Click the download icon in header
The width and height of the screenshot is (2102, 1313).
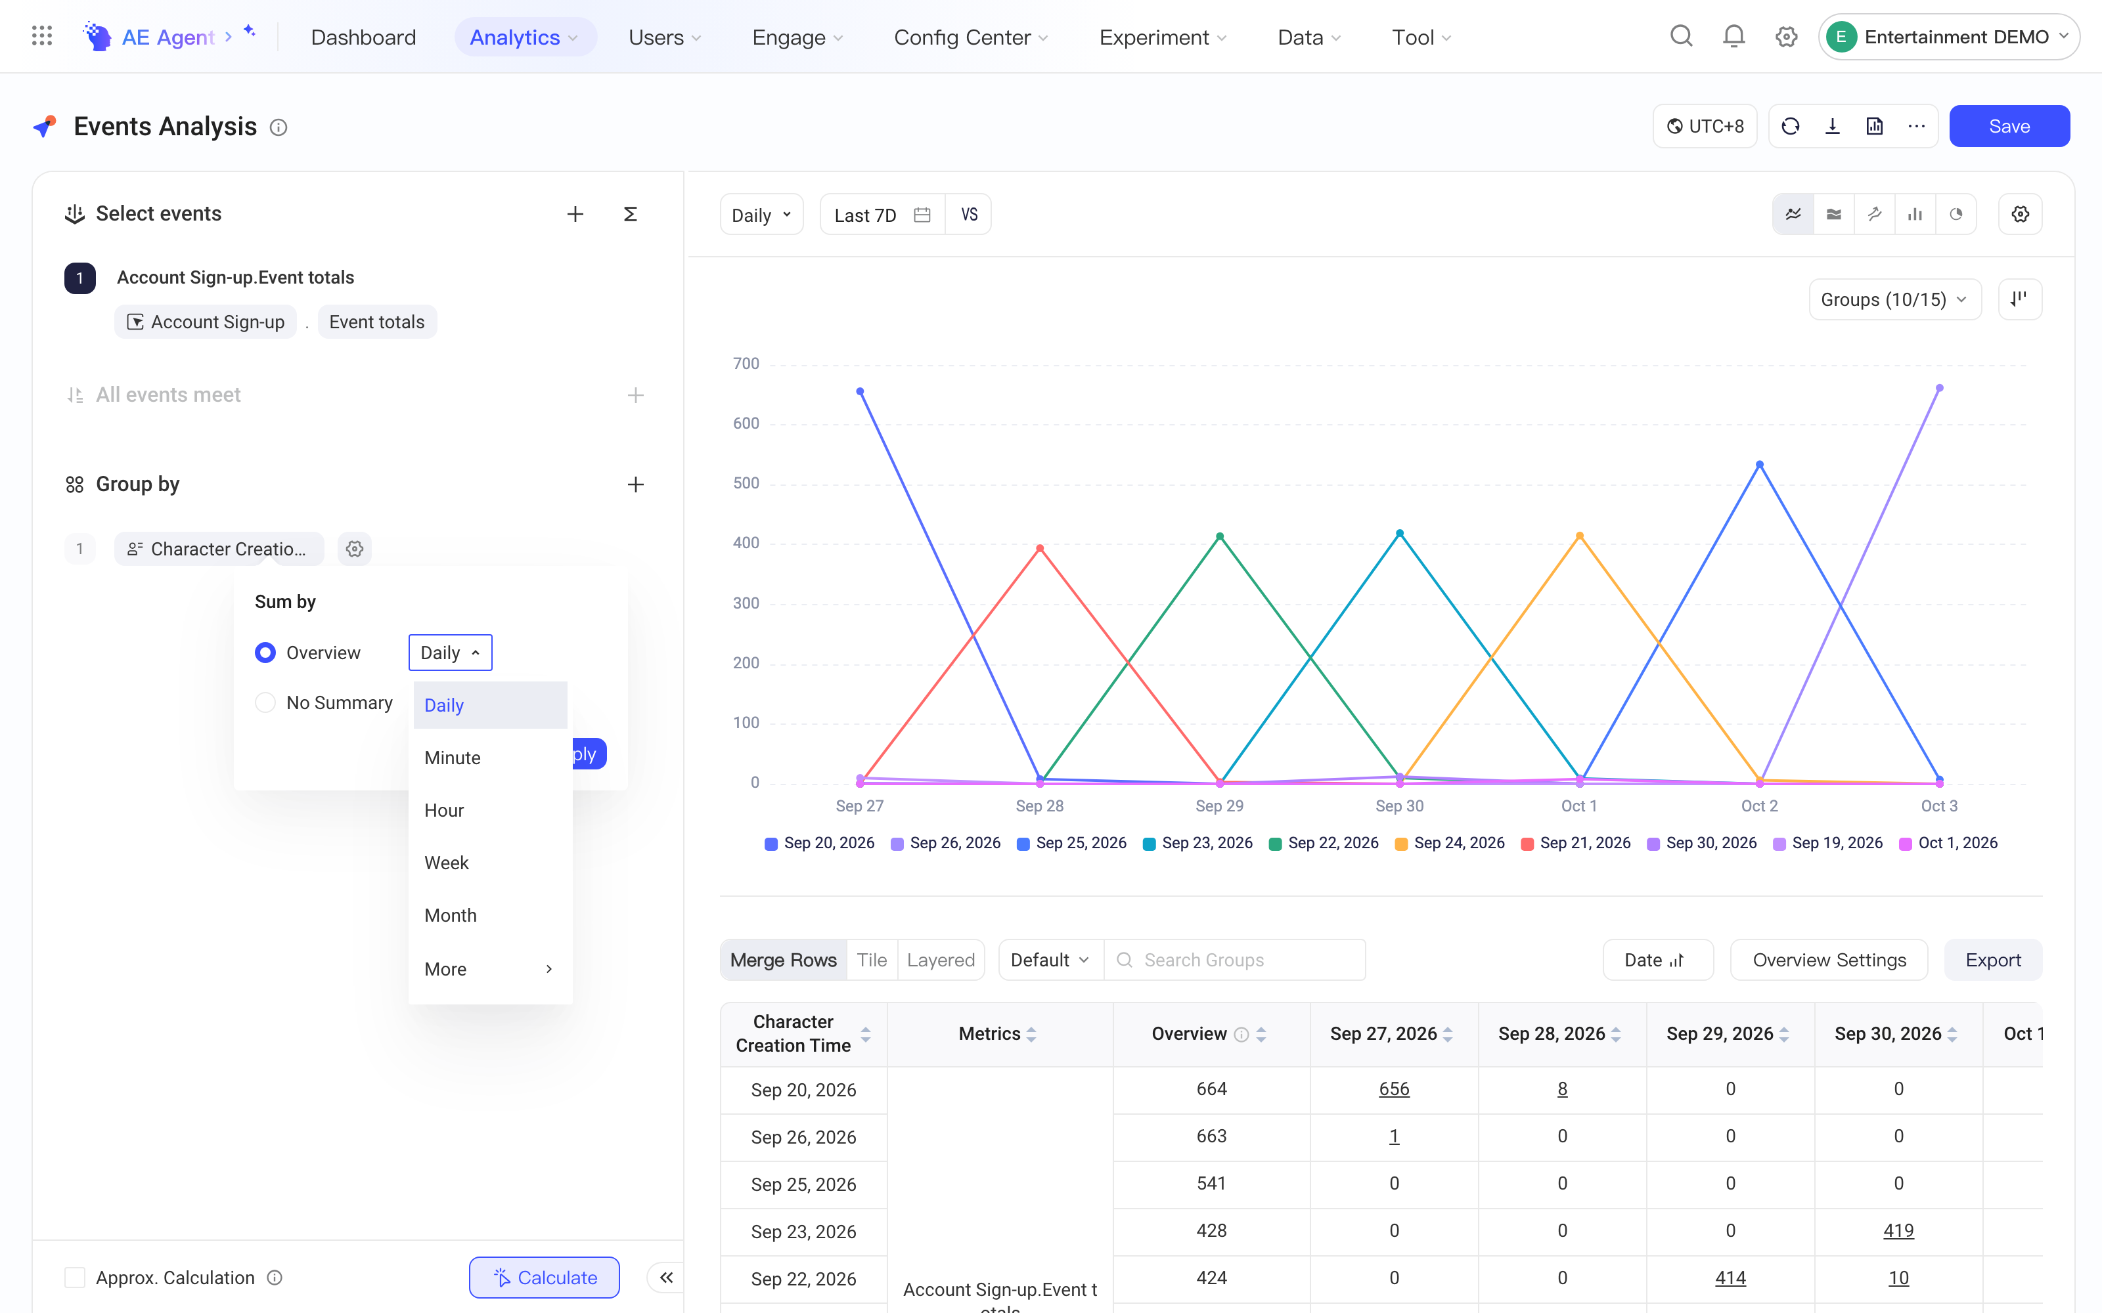tap(1832, 126)
